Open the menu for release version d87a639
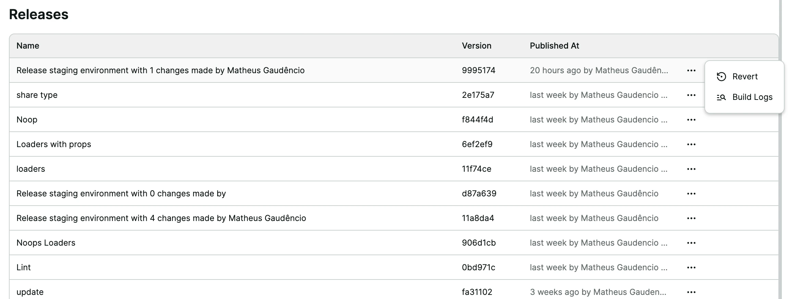The image size is (788, 299). click(x=691, y=193)
